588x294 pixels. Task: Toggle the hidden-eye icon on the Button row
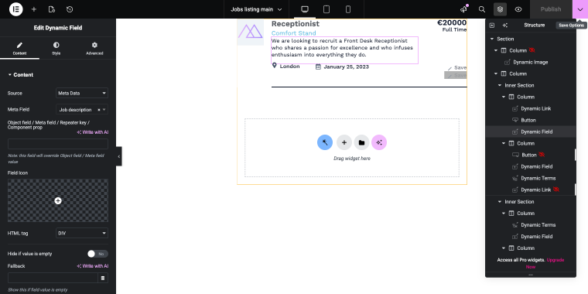click(541, 155)
